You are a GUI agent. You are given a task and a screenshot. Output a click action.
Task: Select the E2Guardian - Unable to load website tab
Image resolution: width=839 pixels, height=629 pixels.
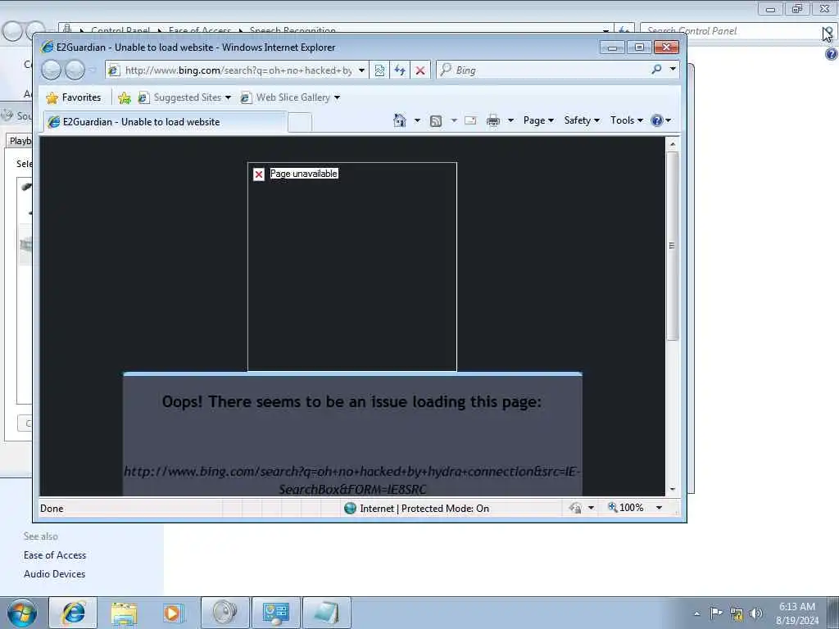(166, 122)
